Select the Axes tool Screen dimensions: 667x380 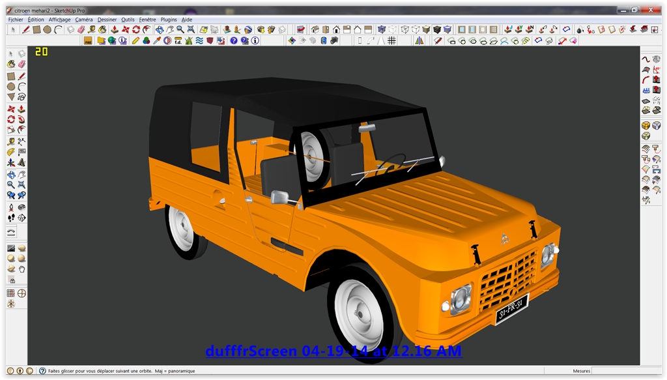[11, 162]
